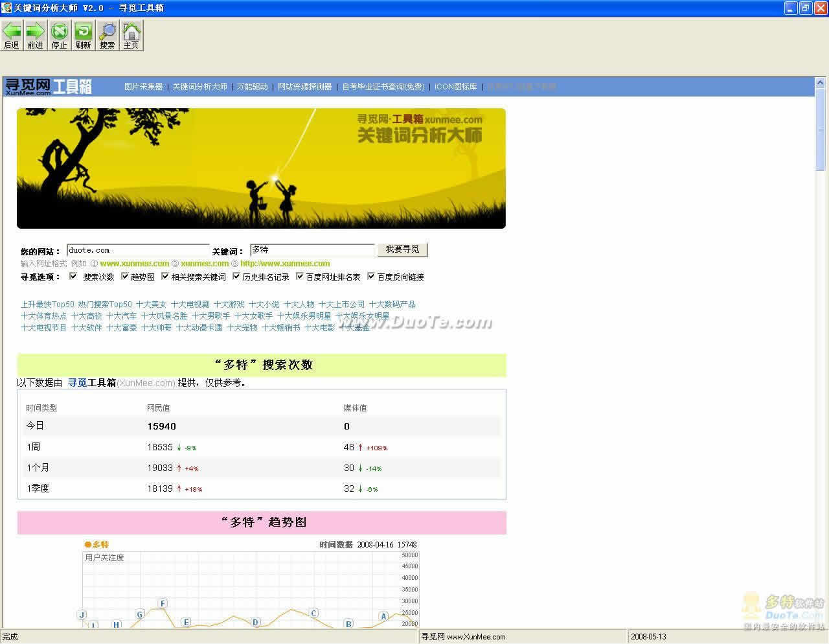The image size is (829, 644).
Task: Open the 十大畅销书 link
Action: click(281, 327)
